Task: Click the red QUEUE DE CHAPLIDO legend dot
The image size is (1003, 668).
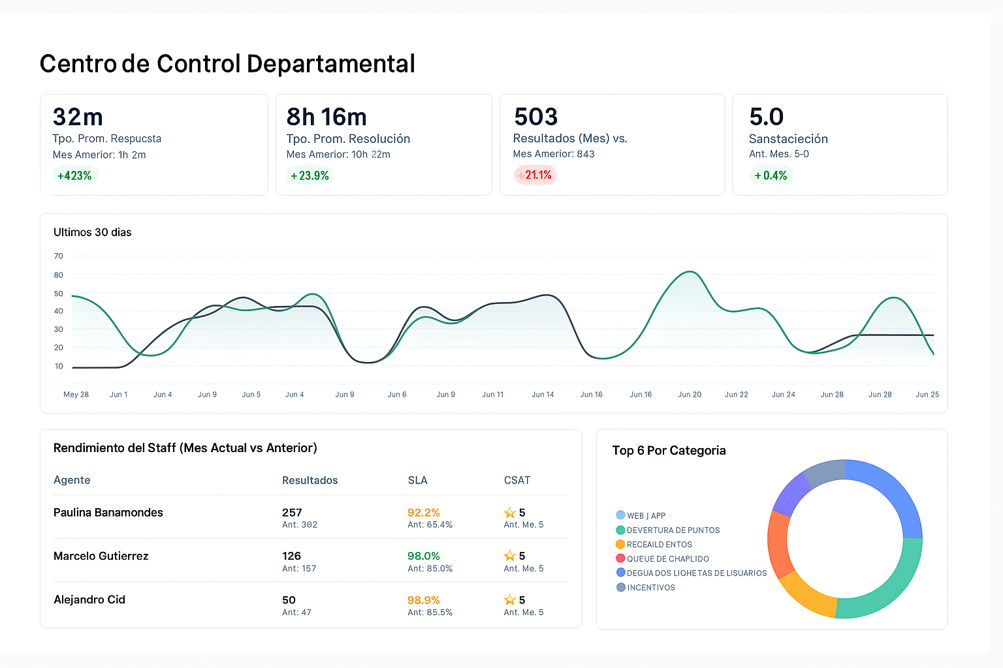Action: [620, 558]
